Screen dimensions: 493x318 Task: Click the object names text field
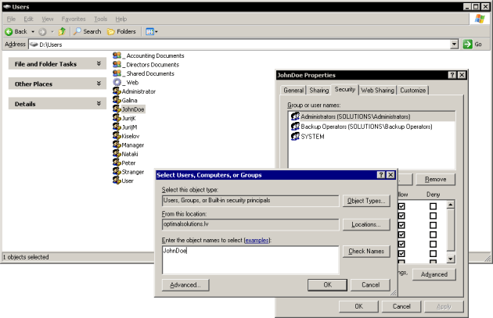coord(250,259)
